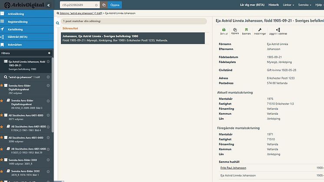Click the Bokmärk bookmark icon
Viewport: 324px width, 182px height.
coord(246,31)
